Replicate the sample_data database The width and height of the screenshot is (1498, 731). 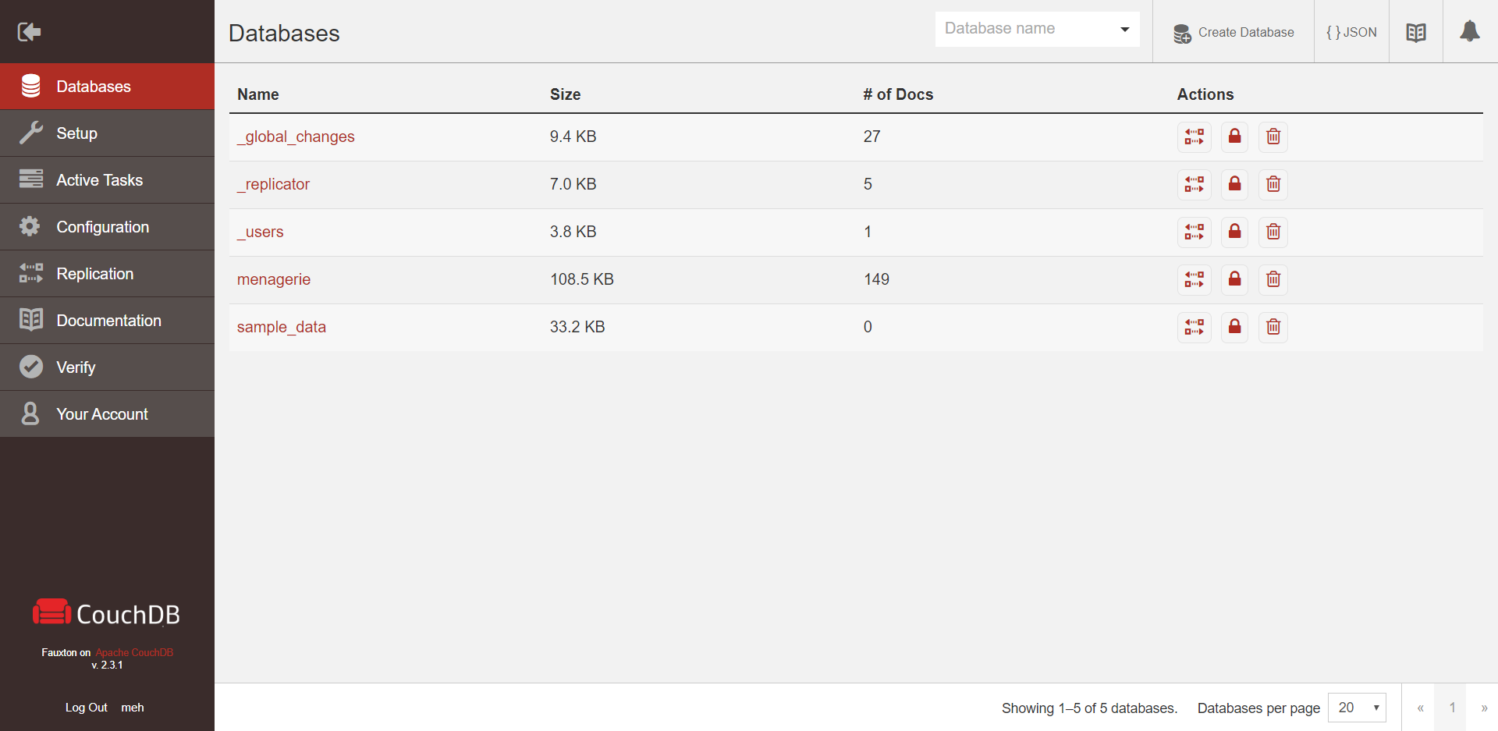click(x=1194, y=327)
